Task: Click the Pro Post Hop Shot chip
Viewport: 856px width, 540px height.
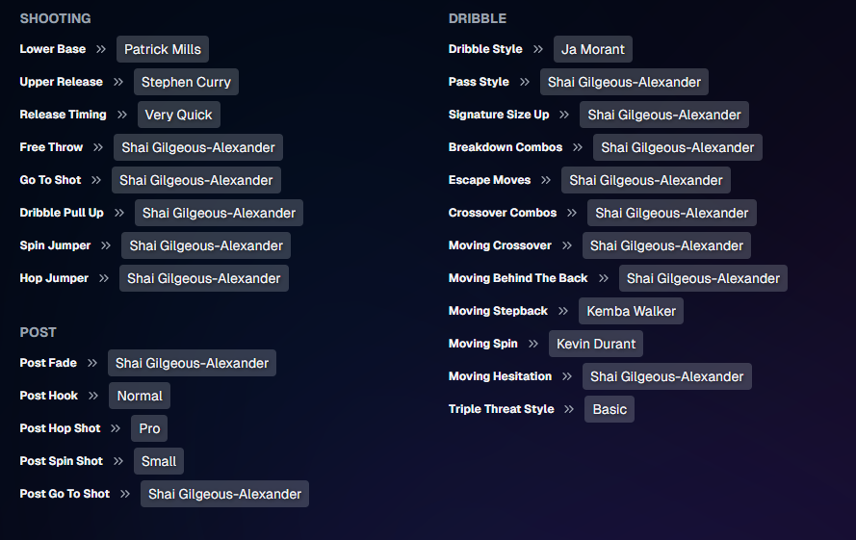Action: click(x=149, y=428)
